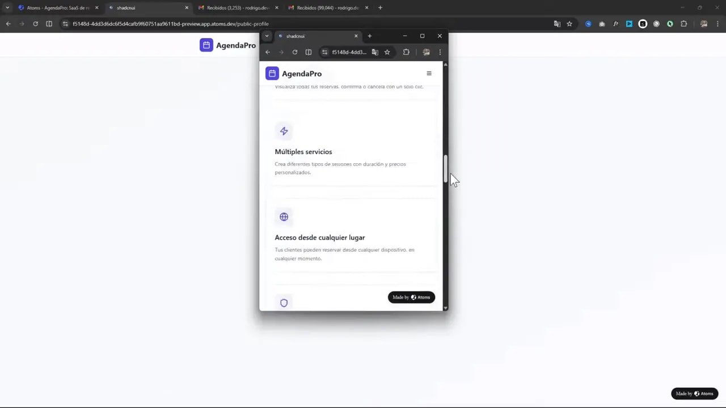Click 'Crea diferentes tipos de sesiones' description
Image resolution: width=726 pixels, height=408 pixels.
[x=340, y=168]
